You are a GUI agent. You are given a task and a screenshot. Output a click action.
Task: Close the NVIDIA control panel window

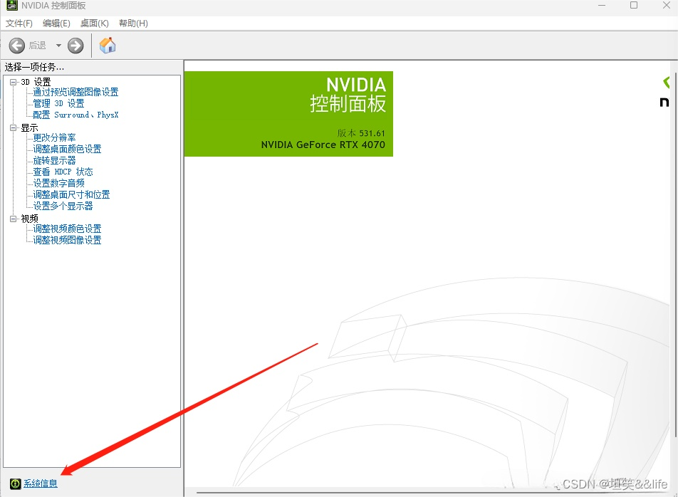point(667,5)
